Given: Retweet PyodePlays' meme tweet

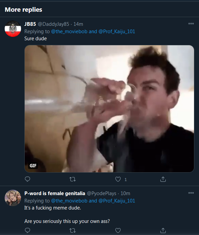Looking at the screenshot, I should pos(72,230).
